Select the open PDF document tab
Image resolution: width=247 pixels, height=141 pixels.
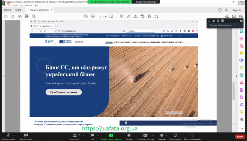(39, 10)
